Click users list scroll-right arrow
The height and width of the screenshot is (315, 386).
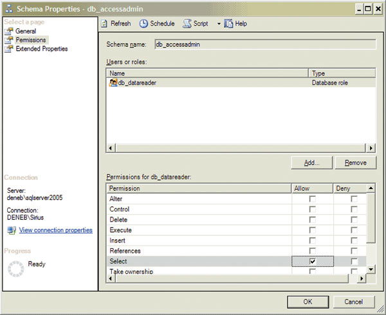[x=371, y=148]
